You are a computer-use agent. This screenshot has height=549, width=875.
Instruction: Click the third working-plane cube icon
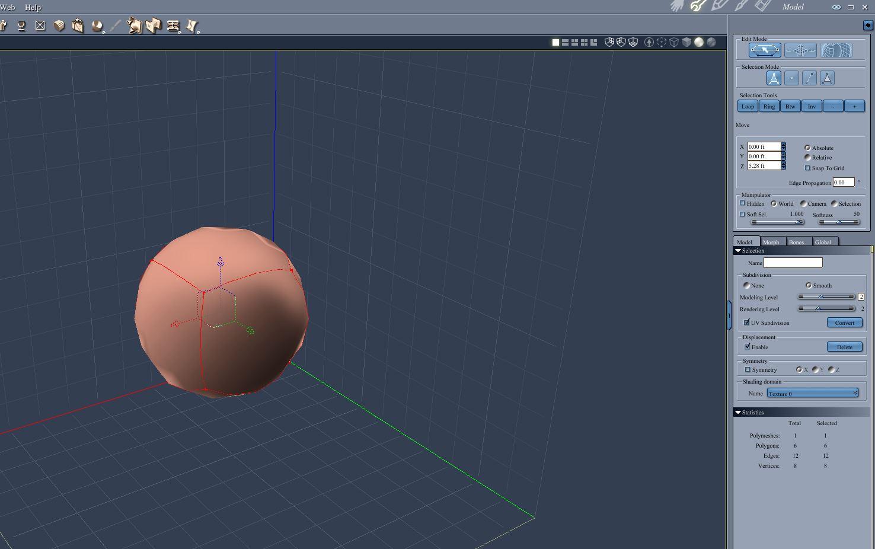[x=633, y=42]
